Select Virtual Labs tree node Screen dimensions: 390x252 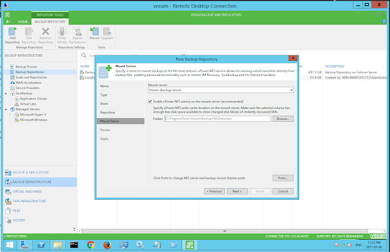tap(28, 104)
